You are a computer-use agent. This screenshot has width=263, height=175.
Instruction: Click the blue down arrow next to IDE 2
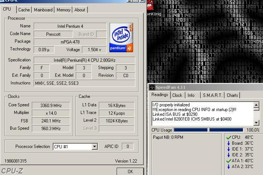(x=229, y=155)
